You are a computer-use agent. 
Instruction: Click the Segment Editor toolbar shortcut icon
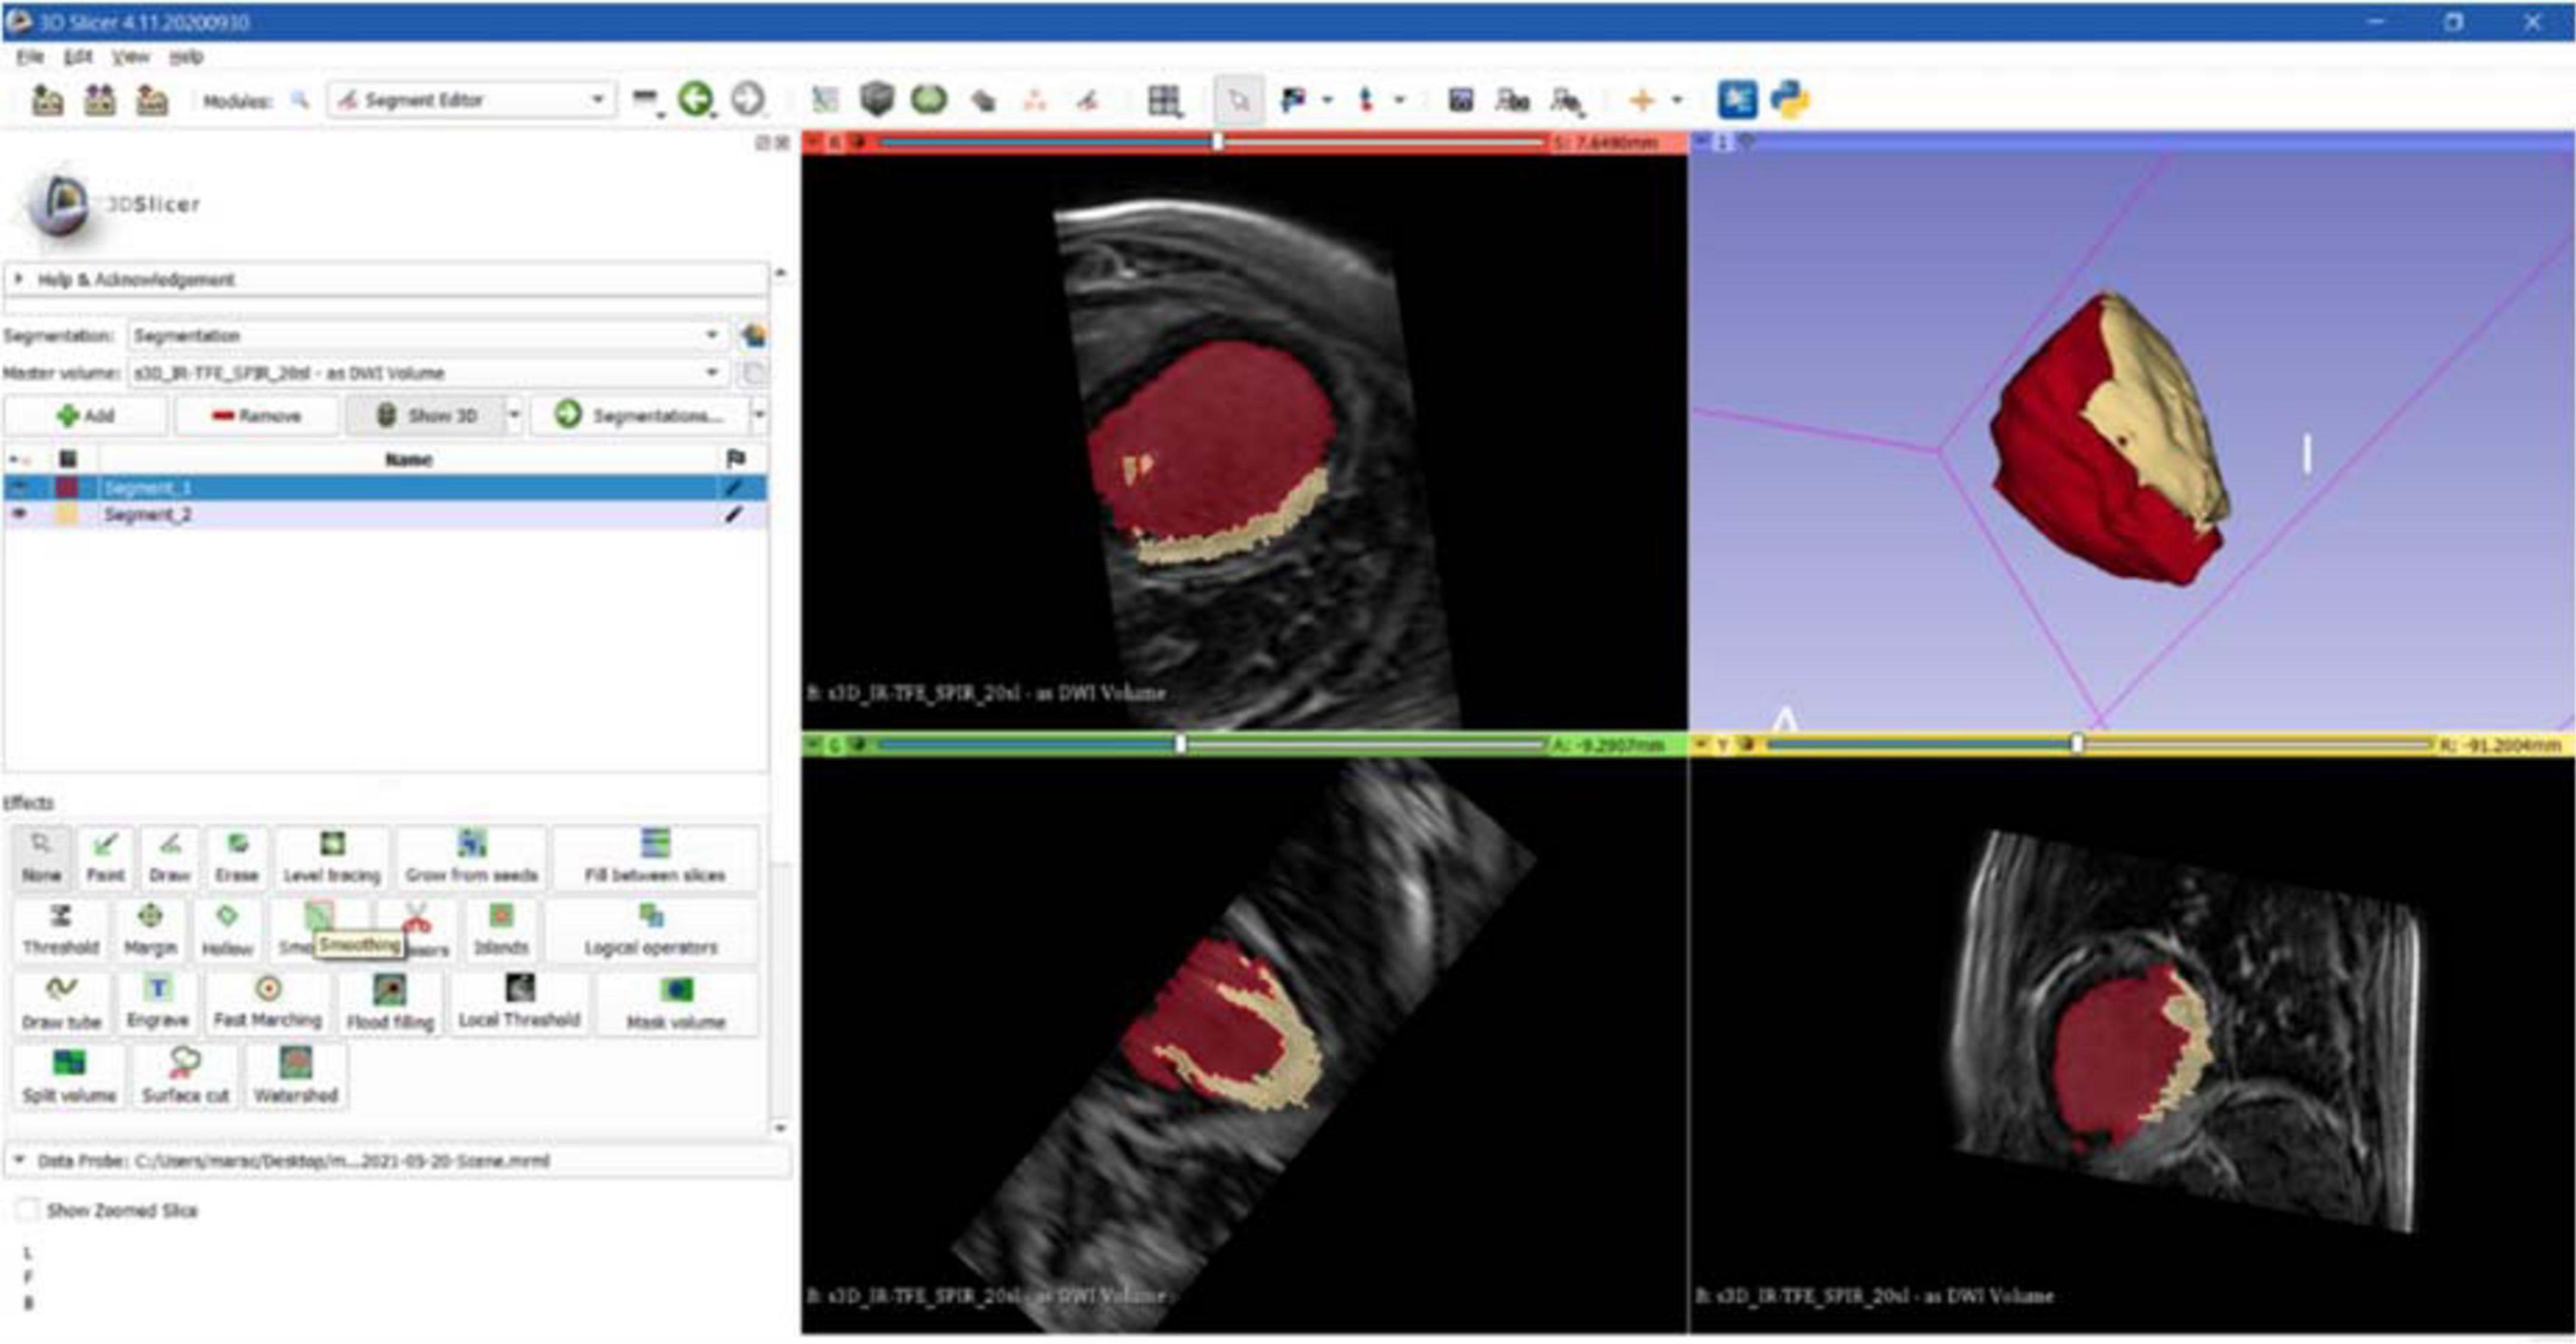[1087, 100]
